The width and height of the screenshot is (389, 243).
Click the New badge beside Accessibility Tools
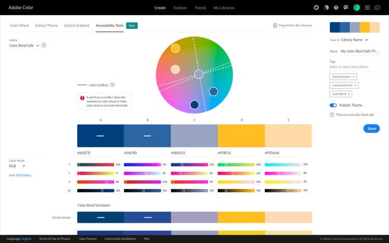click(132, 25)
